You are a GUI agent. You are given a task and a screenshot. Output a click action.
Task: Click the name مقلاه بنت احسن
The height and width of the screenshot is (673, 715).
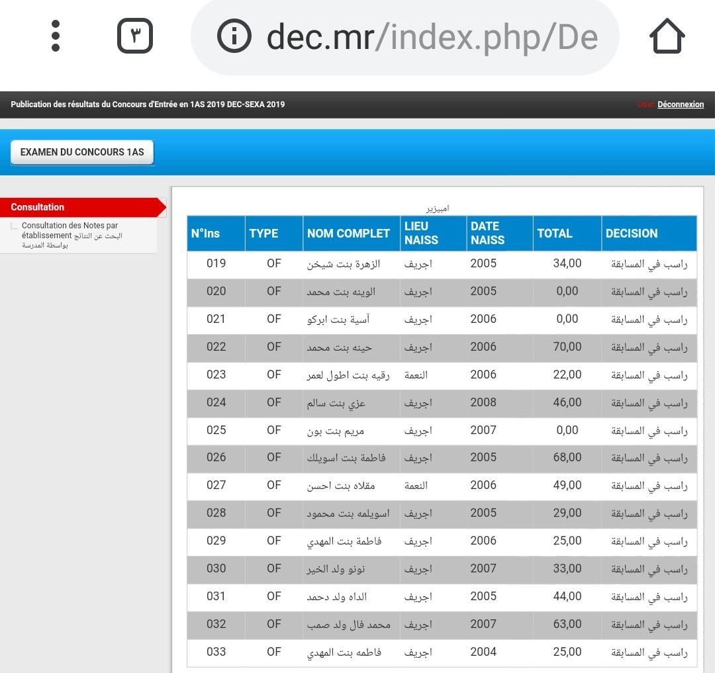pos(341,486)
